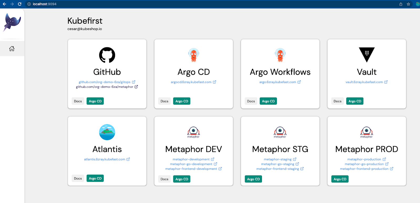The width and height of the screenshot is (420, 203).
Task: Click the Metaphor DEV card logo
Action: point(193,132)
